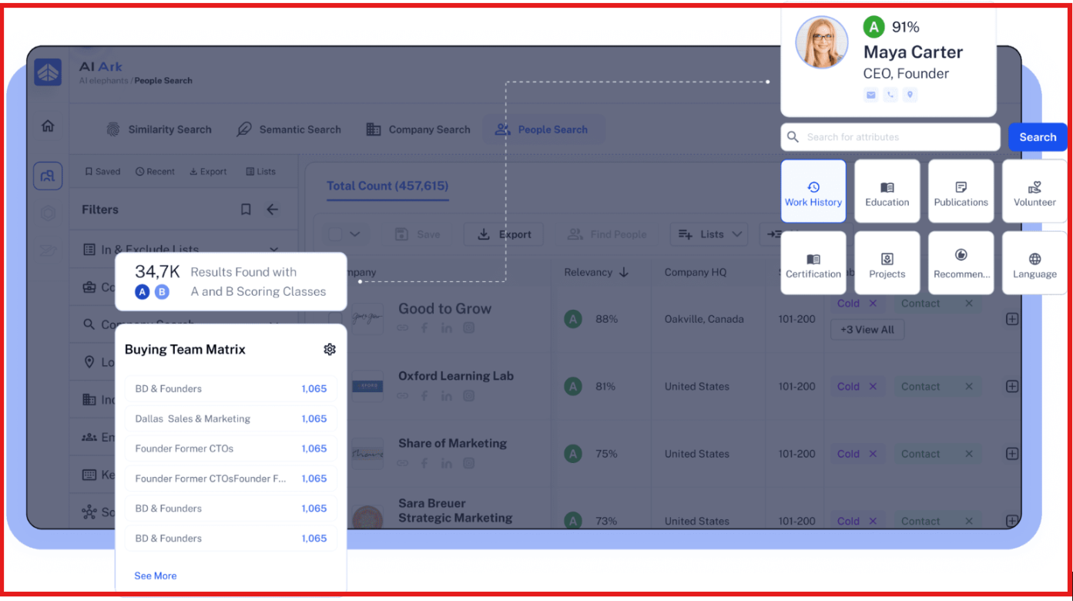Open See More under Buying Team Matrix
This screenshot has height=601, width=1073.
pyautogui.click(x=156, y=576)
